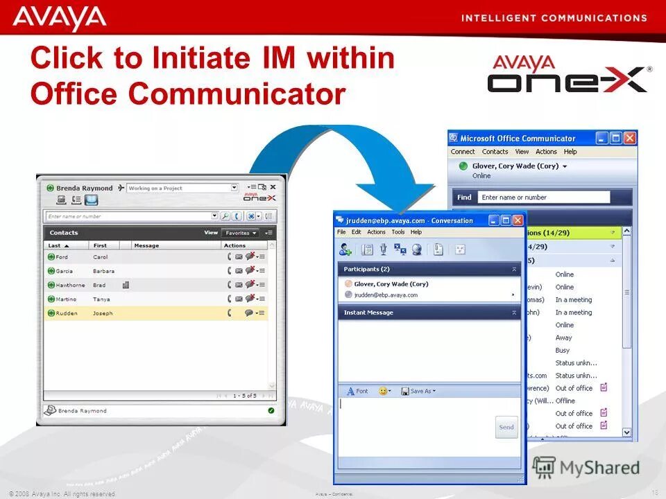This screenshot has width=666, height=499.
Task: Start screen sharing from Conversation toolbar
Action: 399,249
